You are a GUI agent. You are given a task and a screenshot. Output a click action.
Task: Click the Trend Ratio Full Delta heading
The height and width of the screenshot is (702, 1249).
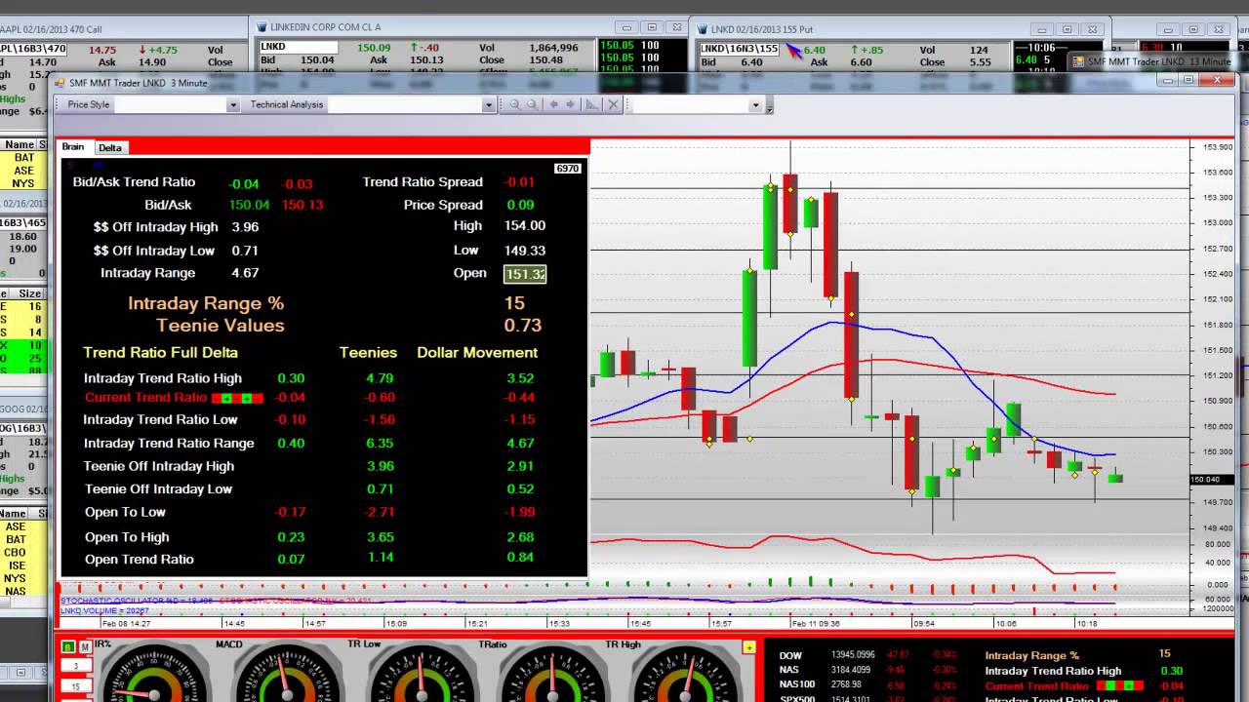click(x=160, y=353)
